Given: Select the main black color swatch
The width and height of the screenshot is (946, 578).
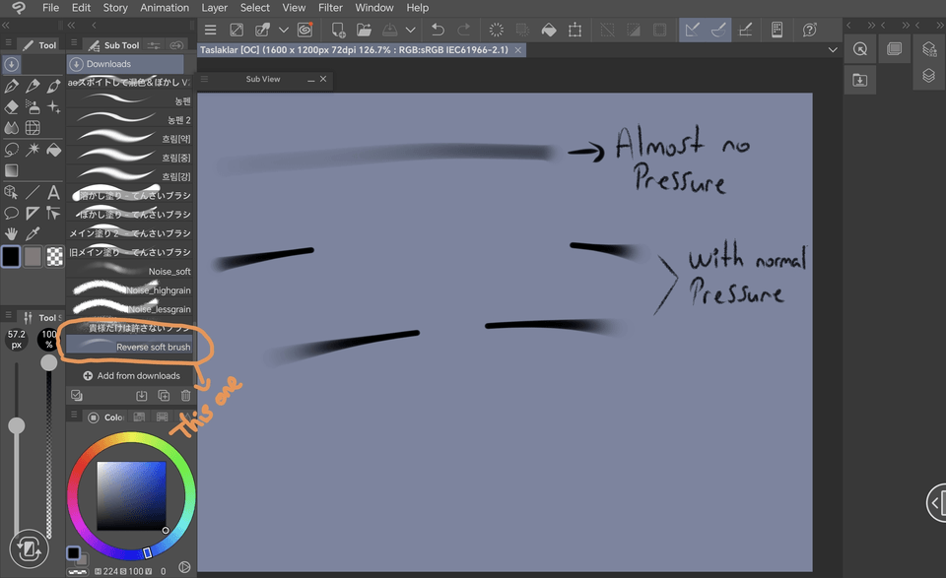Looking at the screenshot, I should click(11, 257).
